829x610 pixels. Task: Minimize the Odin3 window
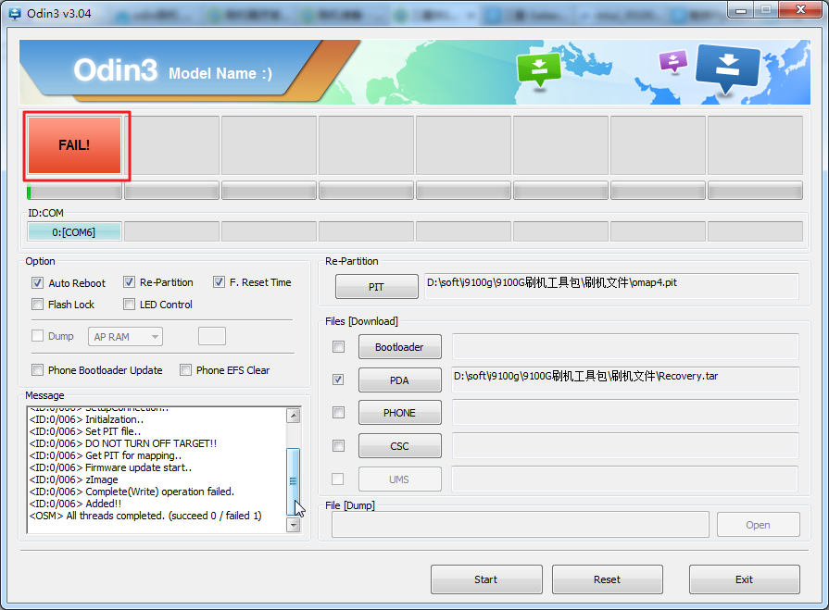741,10
